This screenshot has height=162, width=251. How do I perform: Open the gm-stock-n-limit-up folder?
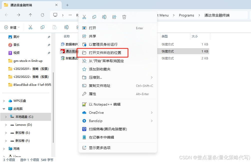pyautogui.click(x=25, y=61)
